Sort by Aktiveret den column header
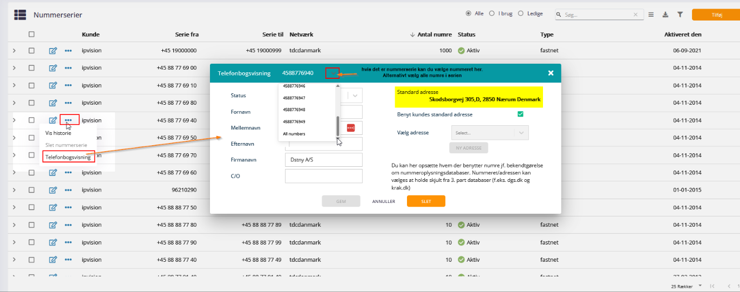Viewport: 740px width, 292px height. pos(683,35)
